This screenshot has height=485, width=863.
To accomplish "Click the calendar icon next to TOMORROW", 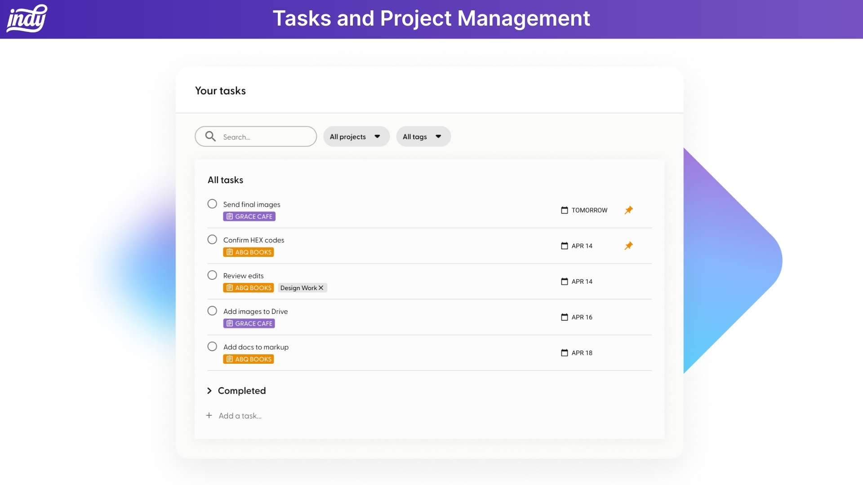I will tap(565, 210).
